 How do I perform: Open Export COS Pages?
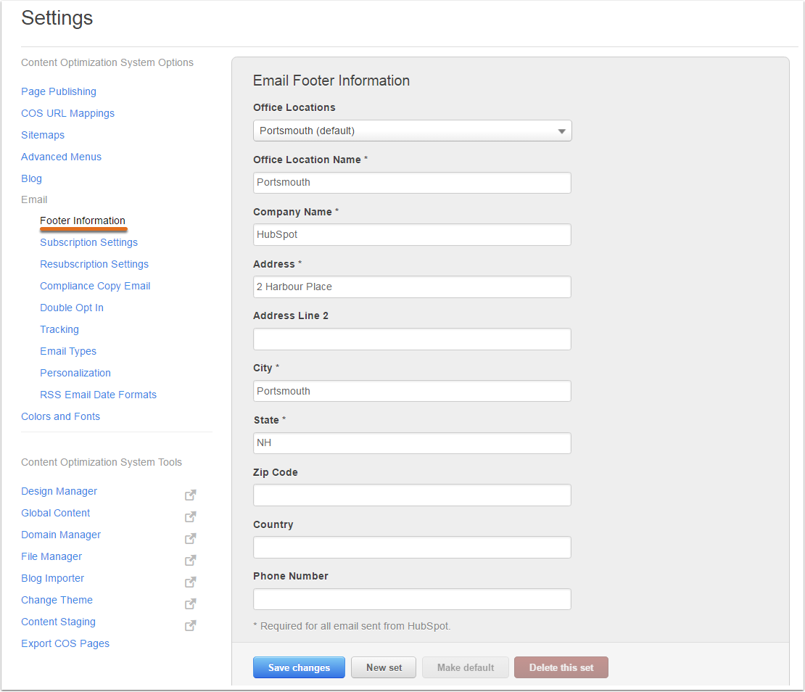click(65, 643)
